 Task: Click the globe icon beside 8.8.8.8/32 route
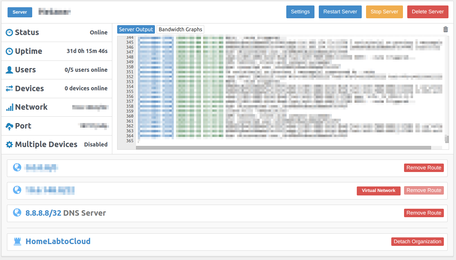[17, 213]
